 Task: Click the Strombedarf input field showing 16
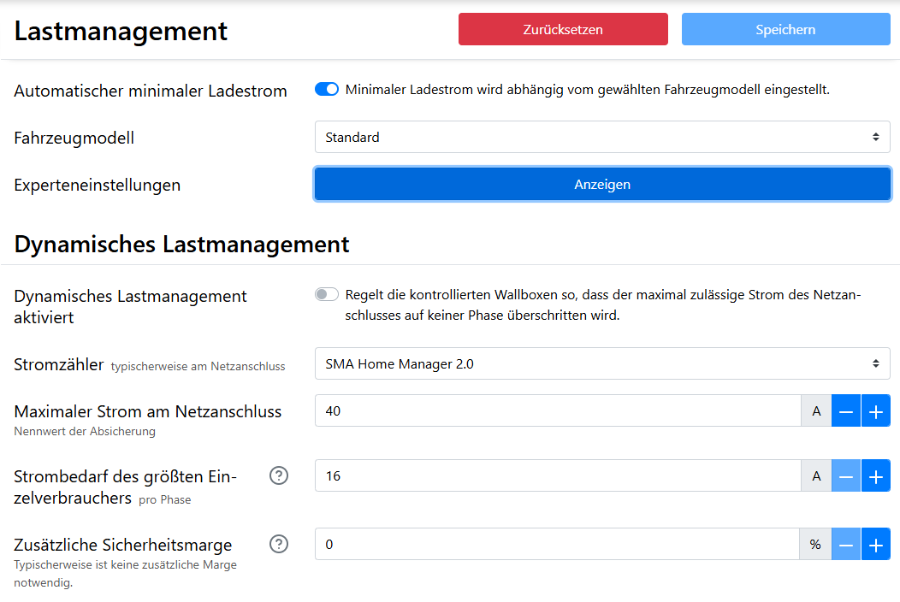(558, 475)
